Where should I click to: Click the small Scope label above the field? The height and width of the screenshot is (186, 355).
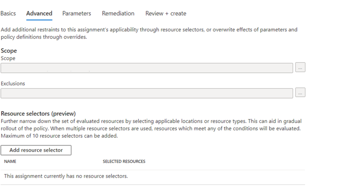(8, 59)
